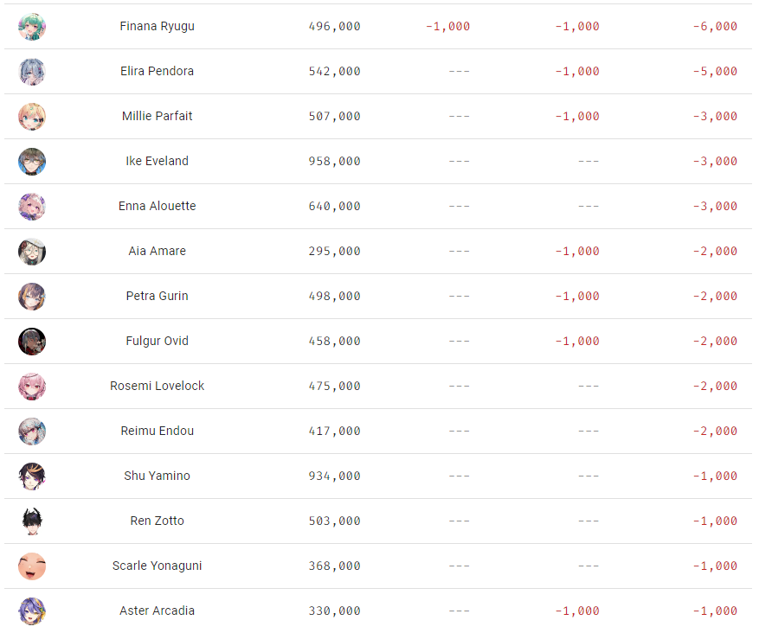Click Ike Eveland's 958,000 subscriber count
This screenshot has width=759, height=633.
point(334,161)
